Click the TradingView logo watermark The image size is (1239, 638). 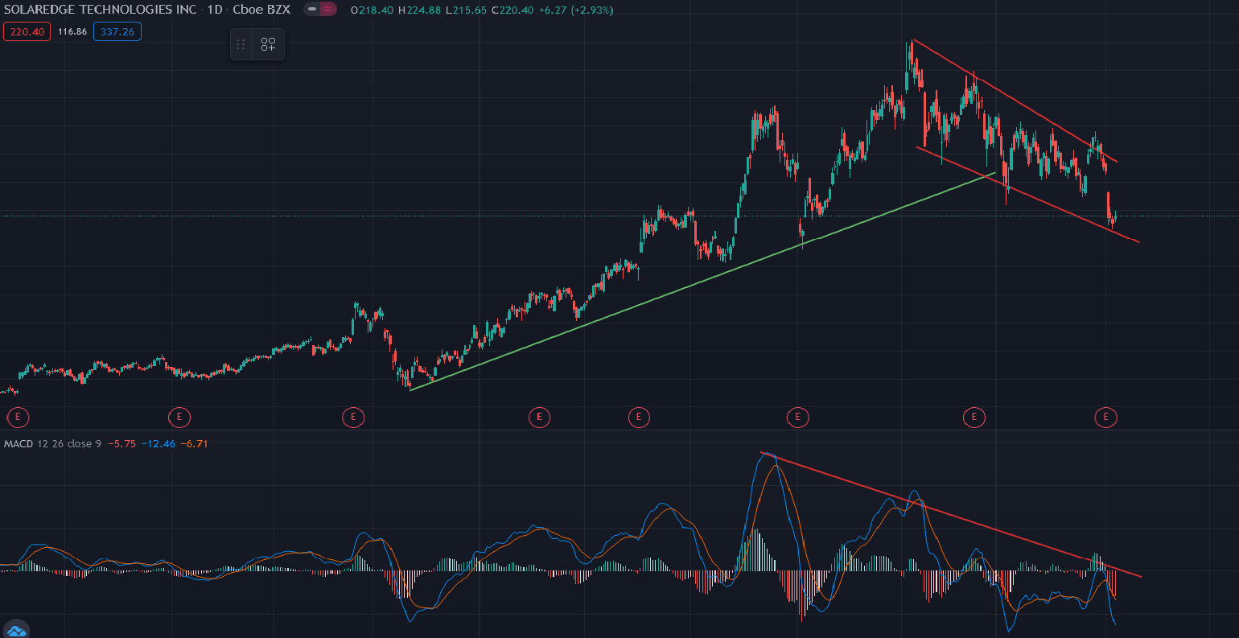click(x=16, y=627)
